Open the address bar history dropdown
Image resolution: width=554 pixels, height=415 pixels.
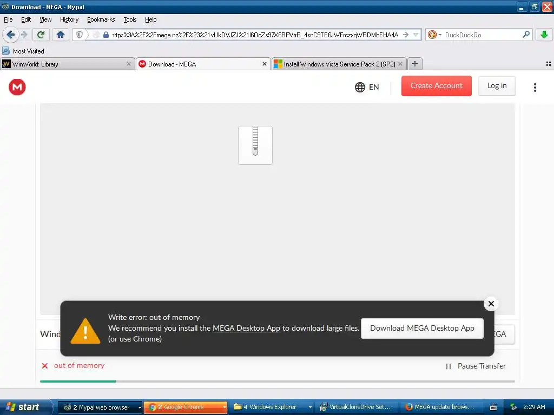(x=416, y=35)
